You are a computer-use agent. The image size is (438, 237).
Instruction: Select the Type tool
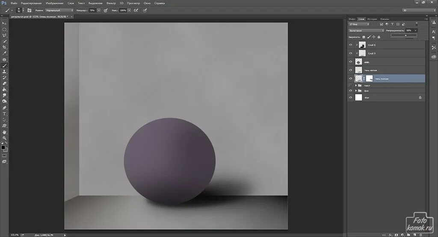[x=4, y=114]
